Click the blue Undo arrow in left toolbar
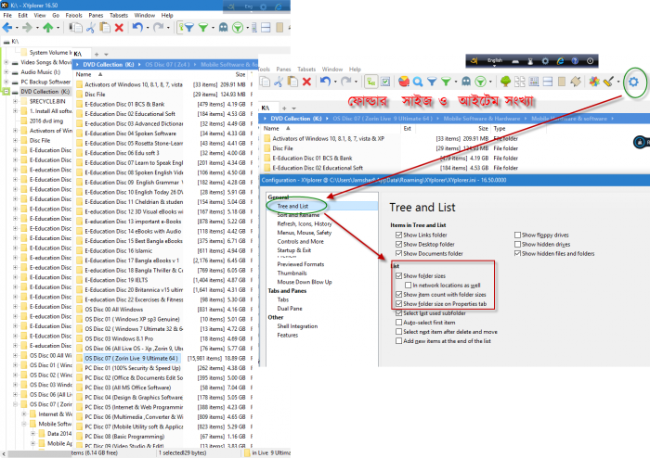This screenshot has height=458, width=650. coord(137,28)
